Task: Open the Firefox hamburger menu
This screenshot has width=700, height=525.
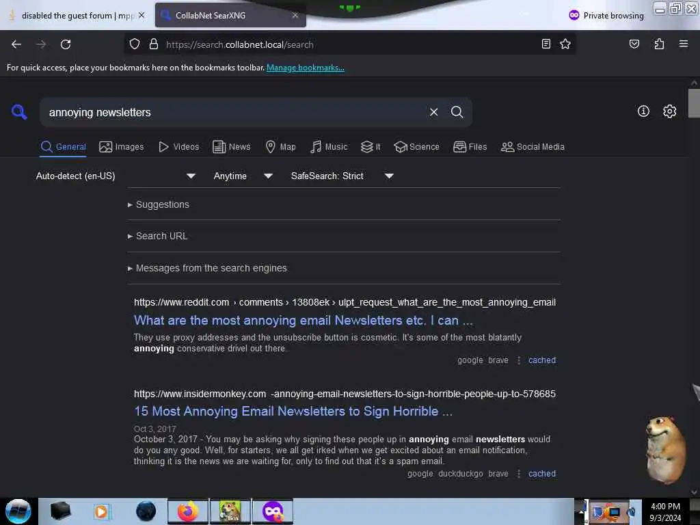Action: 683,44
